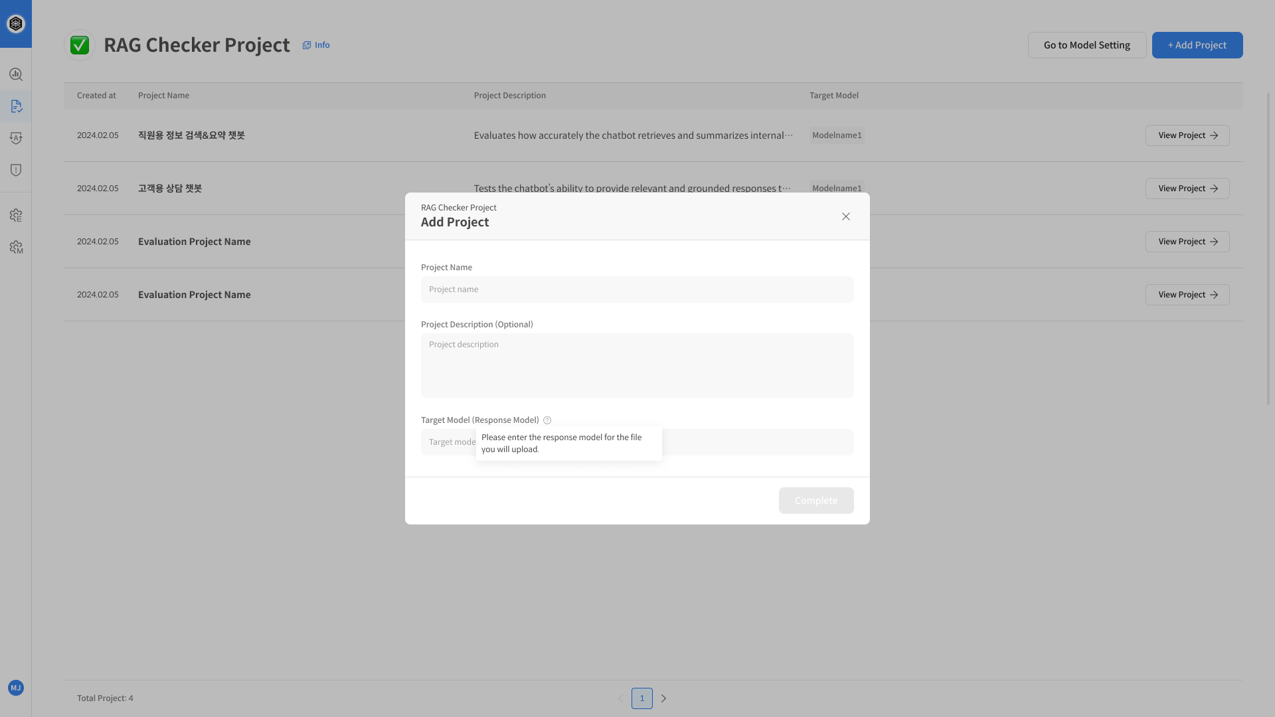Open the analytics search sidebar icon
The image size is (1275, 717).
[16, 74]
